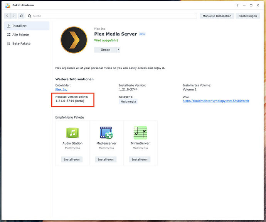Open Plex with the Öffnen button
This screenshot has width=266, height=222.
click(x=105, y=50)
